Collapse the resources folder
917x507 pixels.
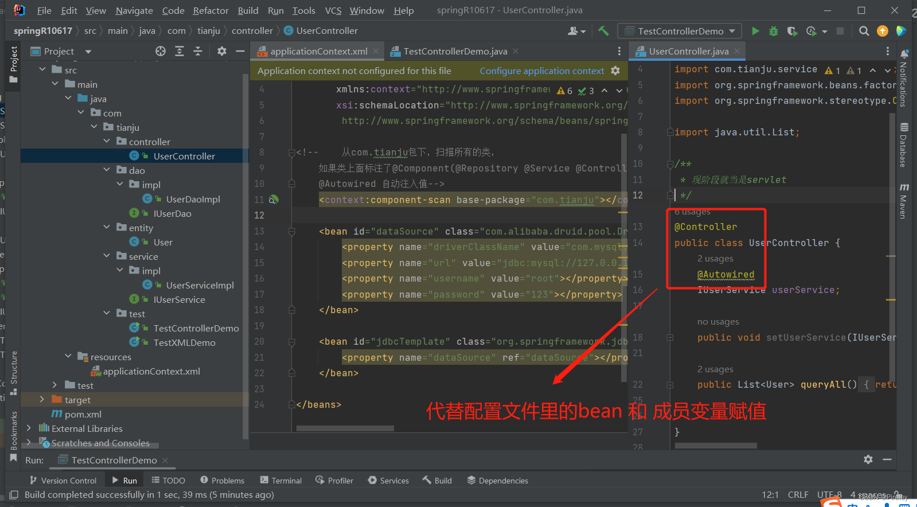(68, 356)
